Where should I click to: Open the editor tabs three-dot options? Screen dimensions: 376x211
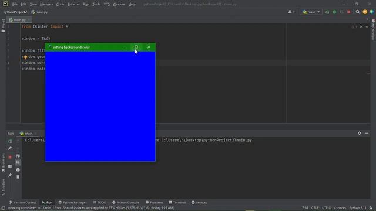click(367, 19)
